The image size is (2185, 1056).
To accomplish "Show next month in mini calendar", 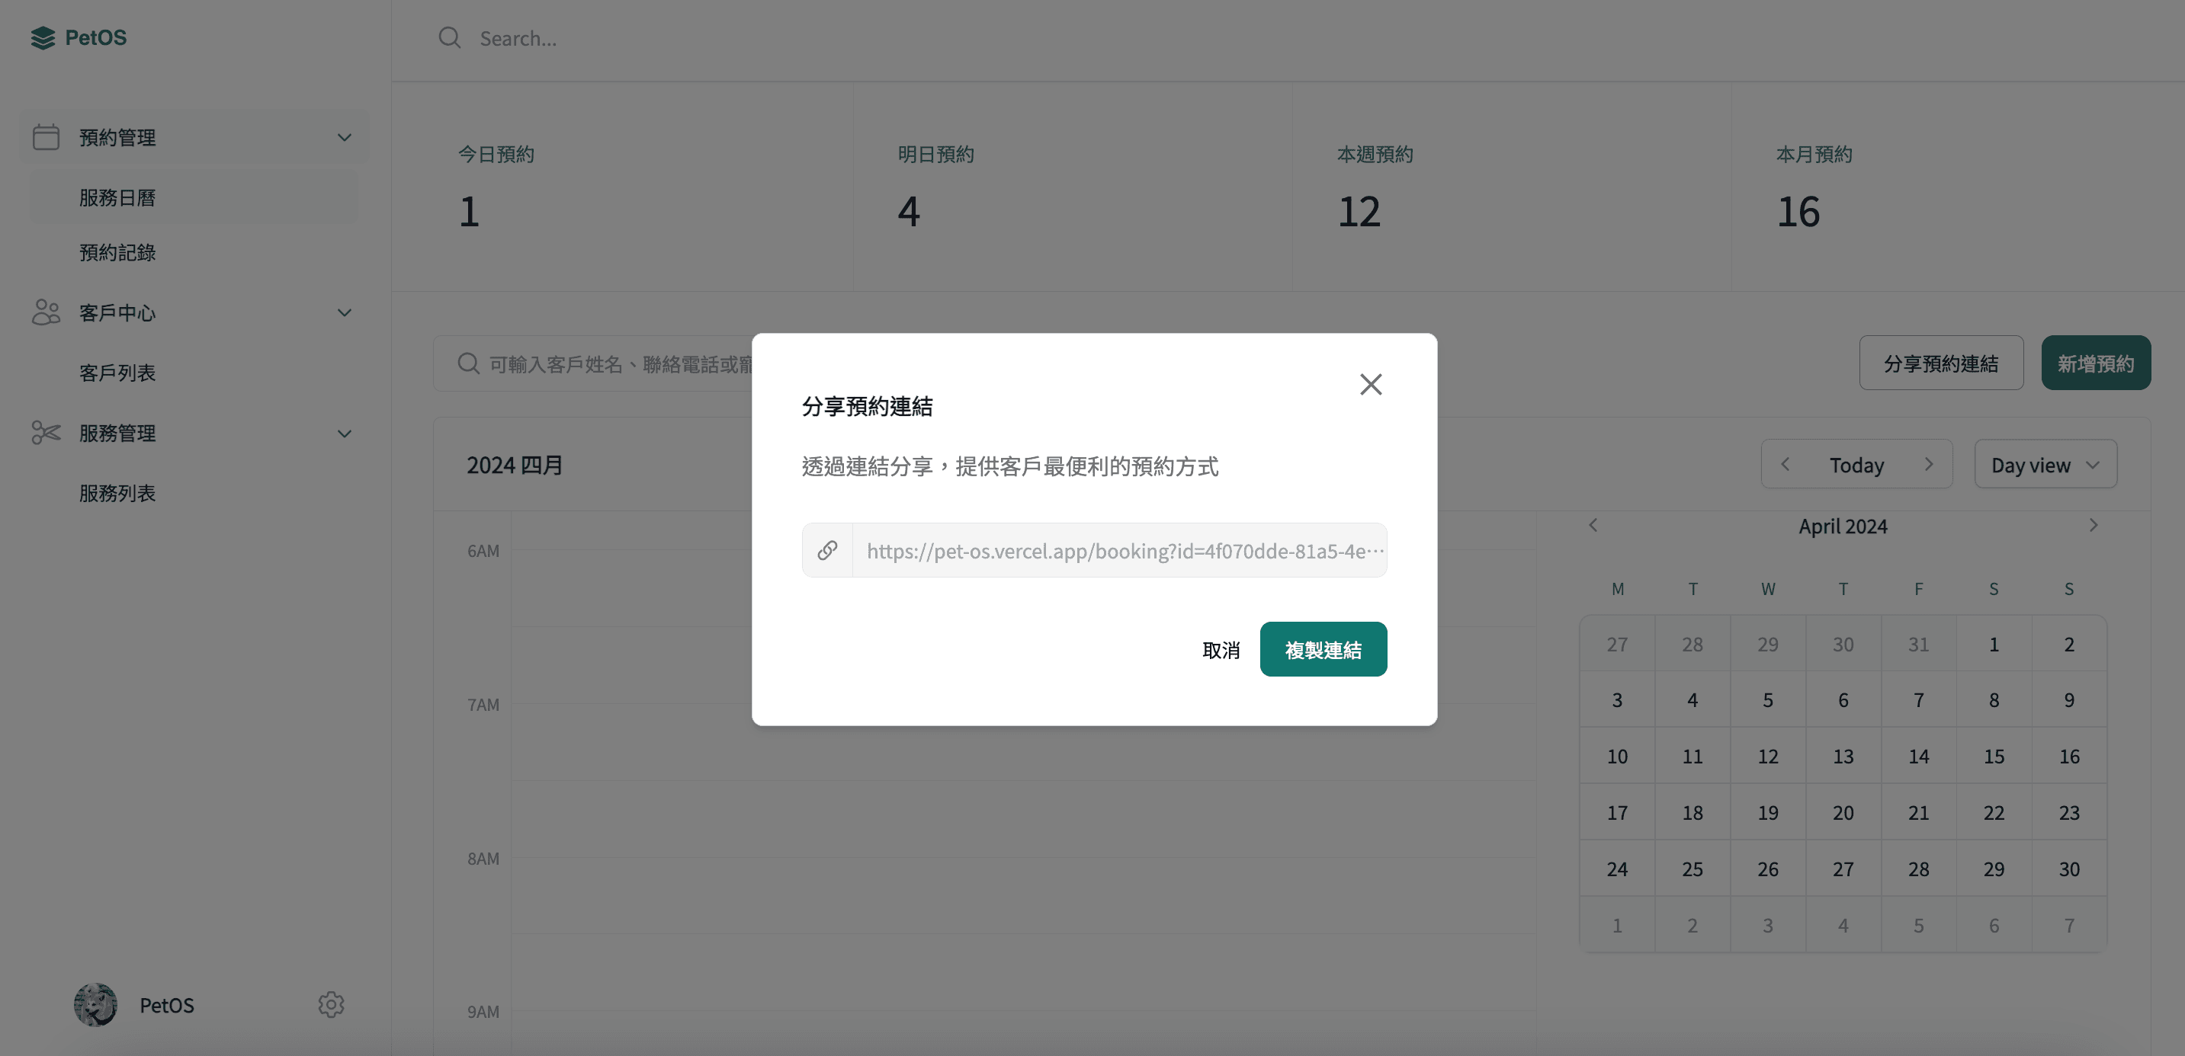I will coord(2094,526).
